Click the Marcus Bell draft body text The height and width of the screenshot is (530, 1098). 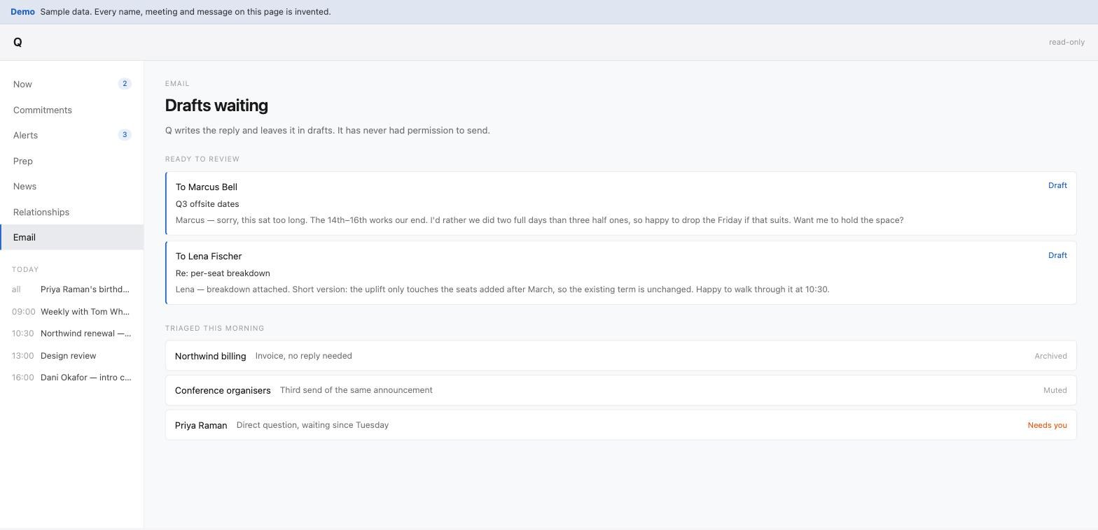(x=539, y=220)
